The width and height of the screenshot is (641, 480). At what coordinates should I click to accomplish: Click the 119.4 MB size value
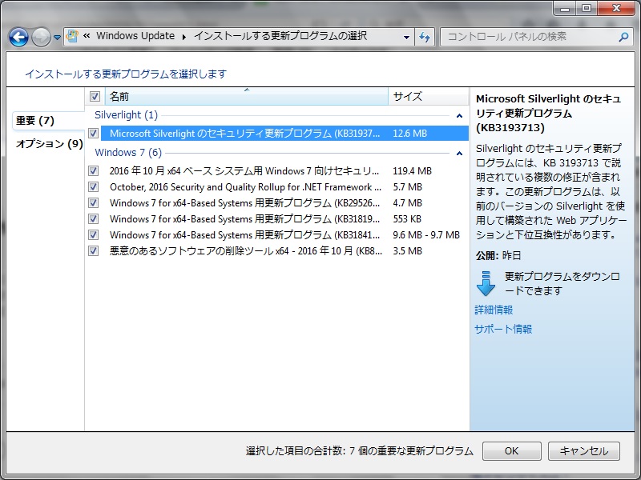[x=412, y=170]
